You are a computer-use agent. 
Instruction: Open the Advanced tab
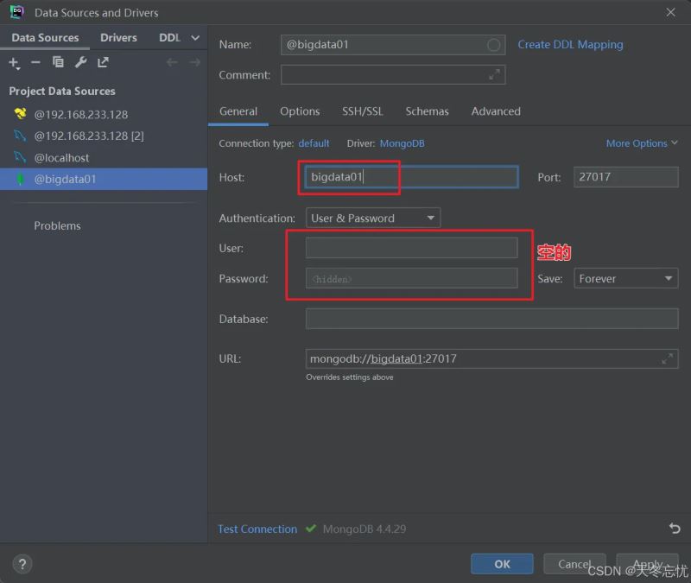[x=496, y=111]
